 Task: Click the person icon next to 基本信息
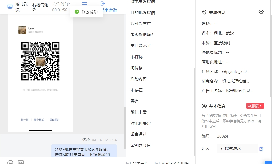[204, 106]
